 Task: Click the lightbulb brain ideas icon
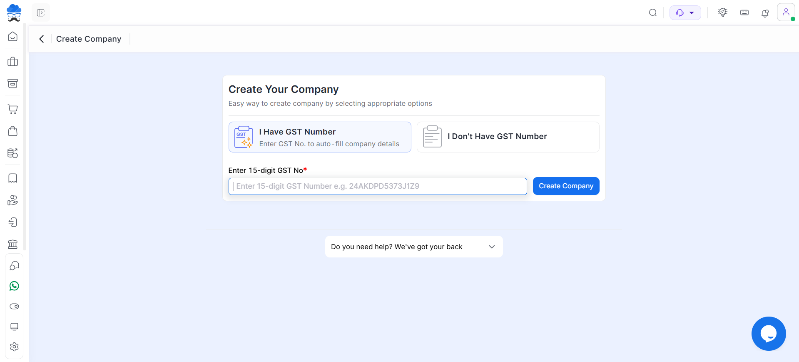[723, 12]
